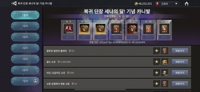
Task: Claim the 30-star reward with 받기
Action: click(x=148, y=37)
